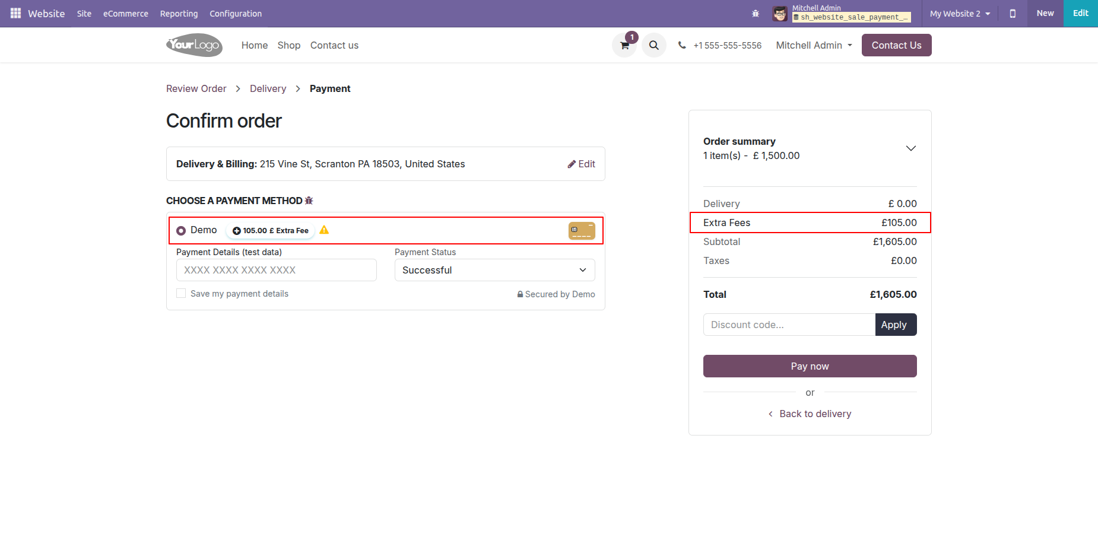Open the My Website 2 switcher
The height and width of the screenshot is (553, 1098).
click(960, 14)
